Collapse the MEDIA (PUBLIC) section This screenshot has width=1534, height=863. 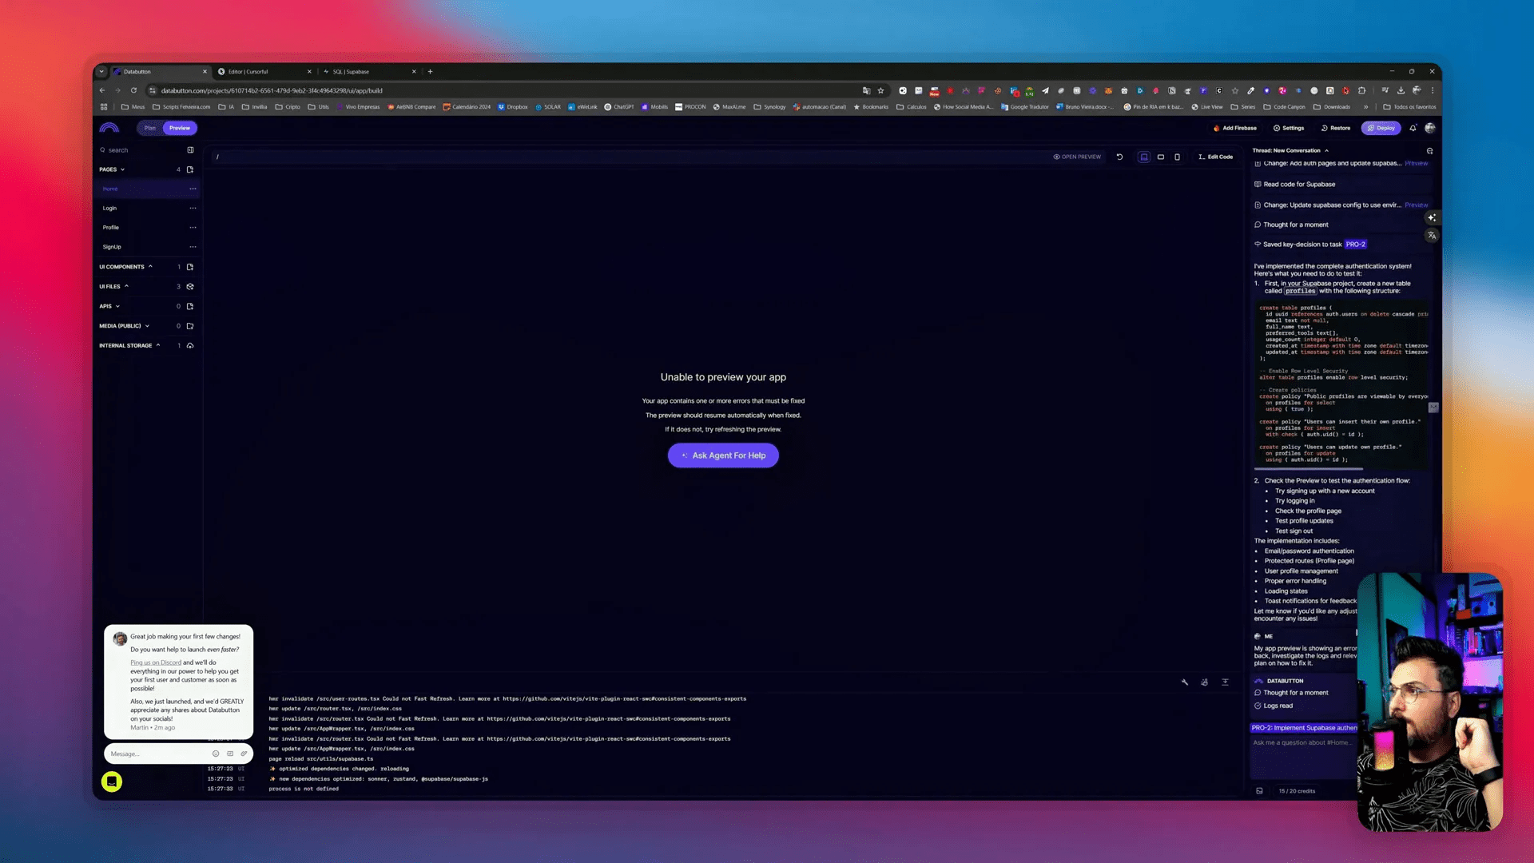pos(124,326)
